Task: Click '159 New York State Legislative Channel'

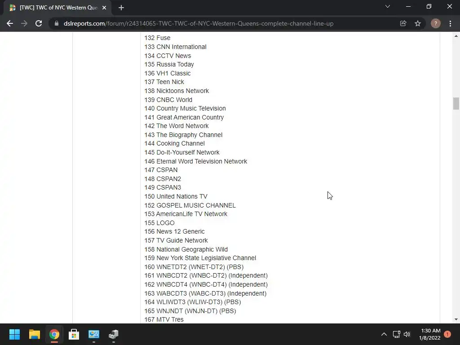Action: [x=200, y=258]
